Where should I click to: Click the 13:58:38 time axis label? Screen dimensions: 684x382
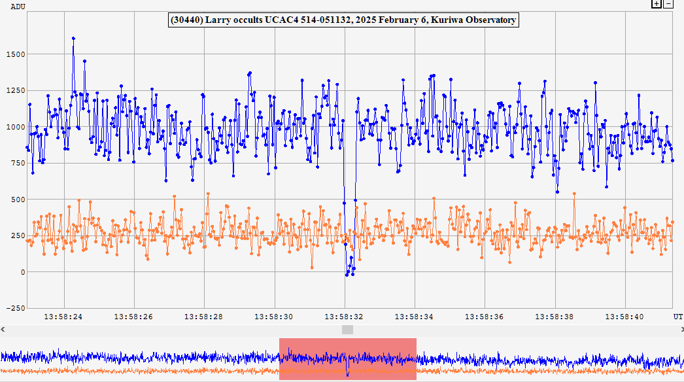point(555,317)
